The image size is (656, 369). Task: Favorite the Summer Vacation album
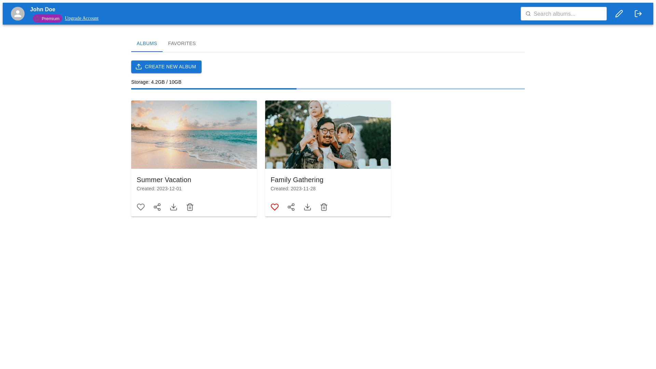coord(141,207)
